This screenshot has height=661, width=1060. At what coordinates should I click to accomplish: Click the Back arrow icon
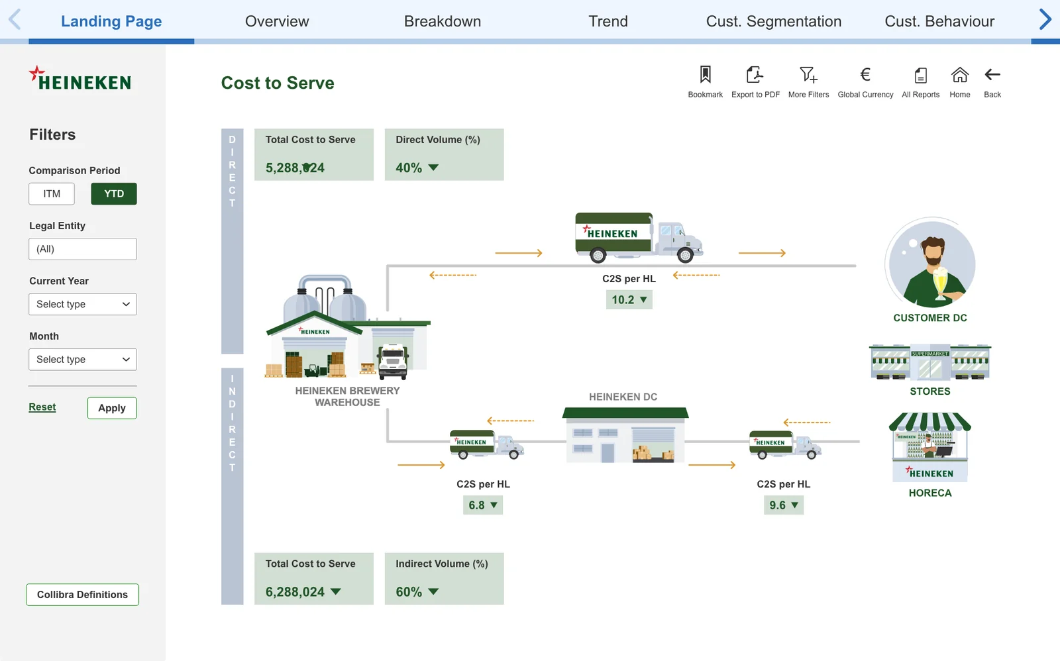click(x=992, y=74)
